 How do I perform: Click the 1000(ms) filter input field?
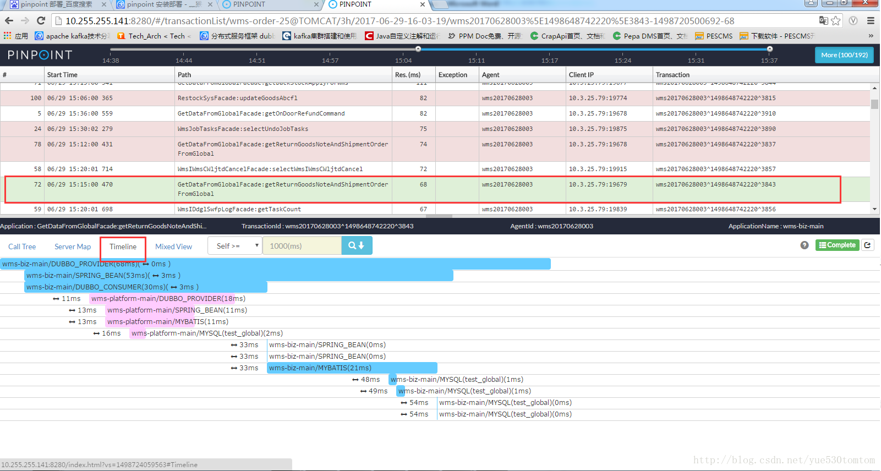[302, 246]
